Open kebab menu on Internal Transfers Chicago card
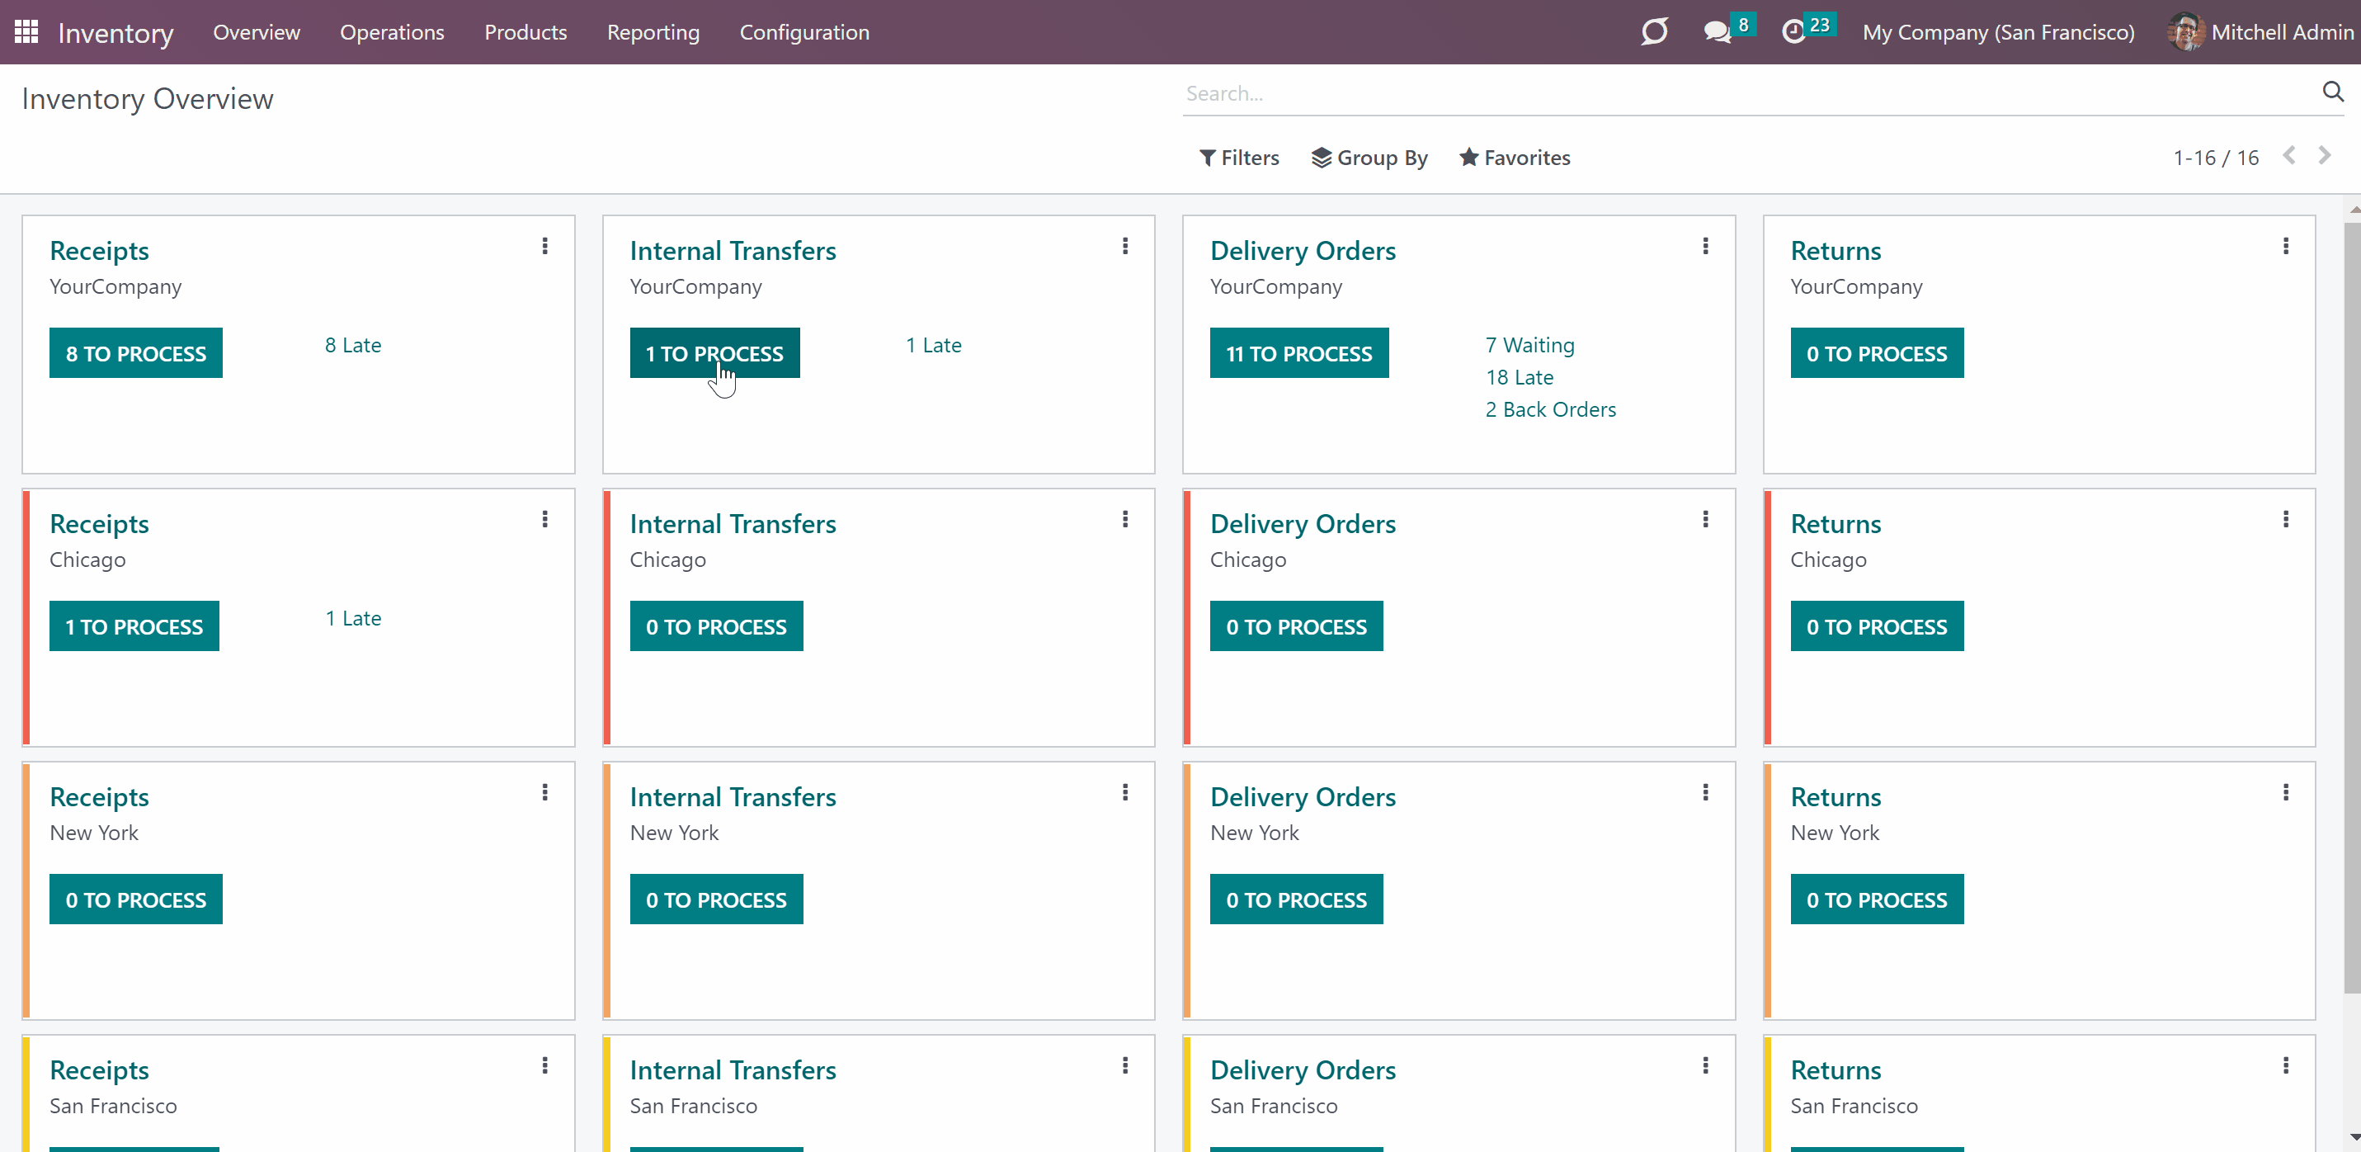Image resolution: width=2361 pixels, height=1152 pixels. pyautogui.click(x=1125, y=519)
